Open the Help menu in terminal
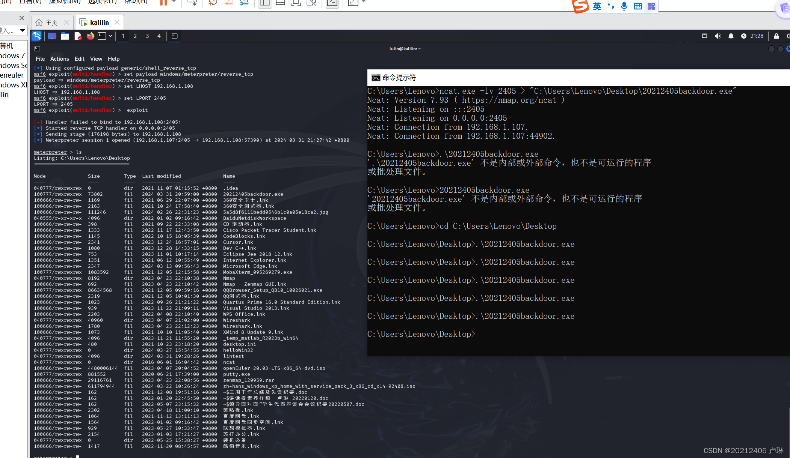This screenshot has width=790, height=458. (114, 59)
